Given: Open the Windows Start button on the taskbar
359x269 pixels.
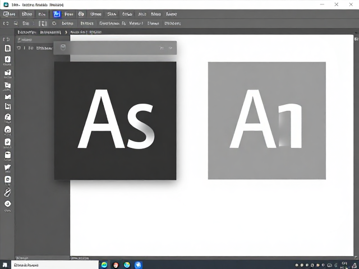Looking at the screenshot, I should [5, 265].
